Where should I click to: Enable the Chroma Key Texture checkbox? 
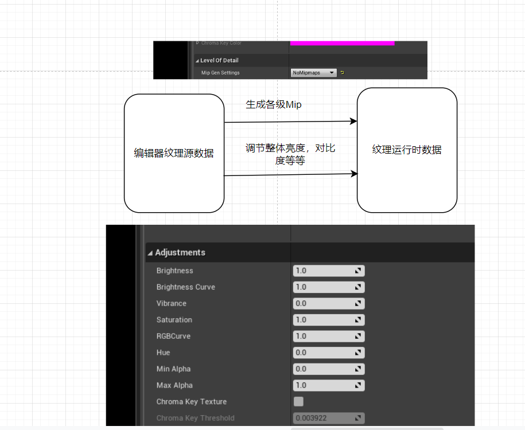[x=298, y=401]
